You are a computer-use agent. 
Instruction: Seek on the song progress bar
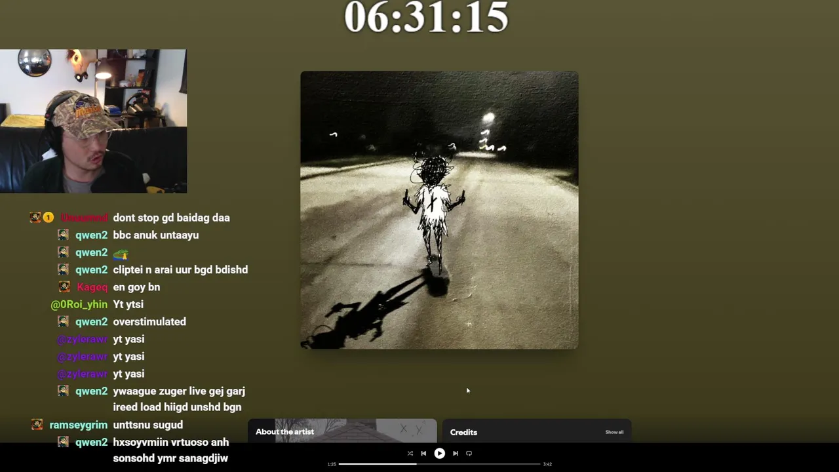pos(439,464)
